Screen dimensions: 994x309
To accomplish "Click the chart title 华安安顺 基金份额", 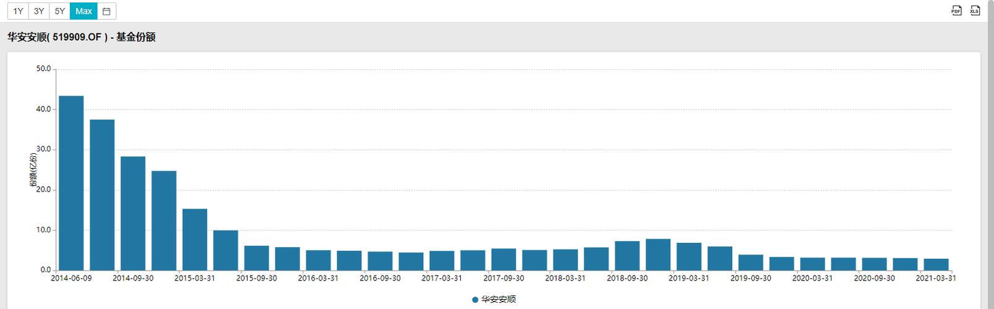I will 82,37.
